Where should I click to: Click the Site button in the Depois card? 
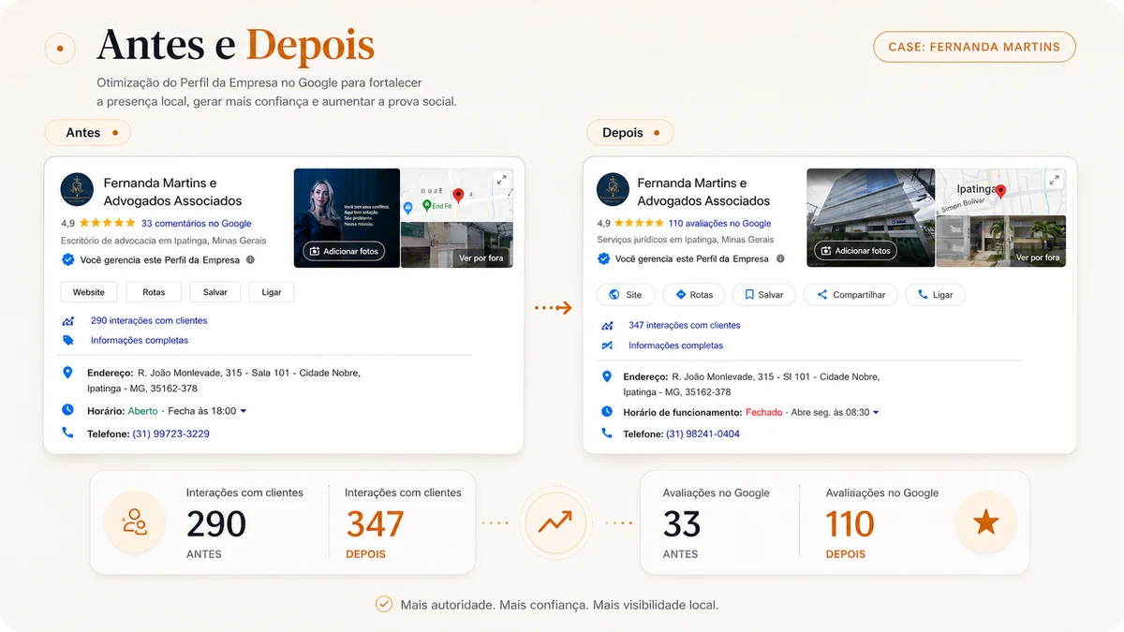click(x=625, y=295)
